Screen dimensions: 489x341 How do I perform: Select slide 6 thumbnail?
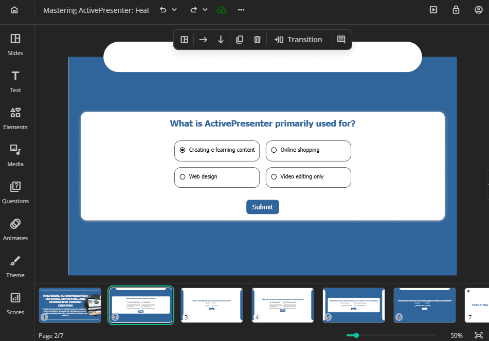pyautogui.click(x=424, y=305)
